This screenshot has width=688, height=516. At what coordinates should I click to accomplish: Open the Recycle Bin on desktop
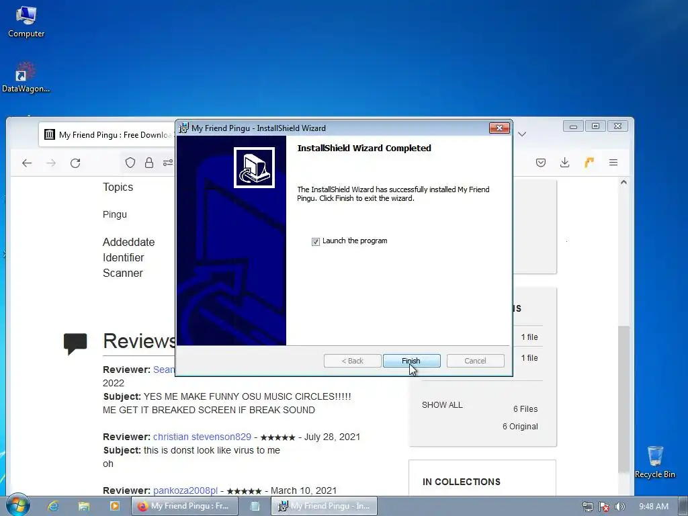click(655, 462)
